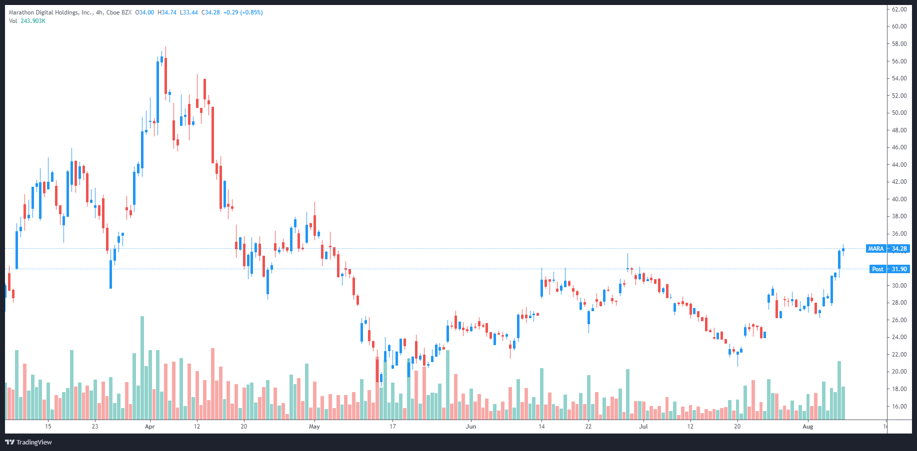Click the TradingView text in footer
Viewport: 917px width, 451px height.
click(x=34, y=443)
